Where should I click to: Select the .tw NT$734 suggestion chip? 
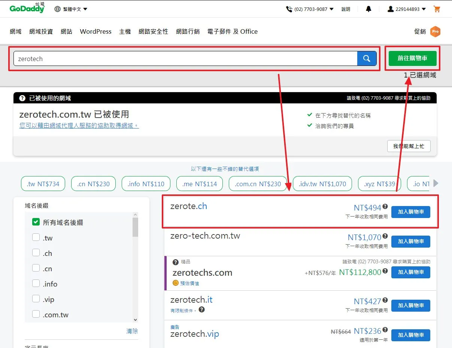tap(43, 184)
